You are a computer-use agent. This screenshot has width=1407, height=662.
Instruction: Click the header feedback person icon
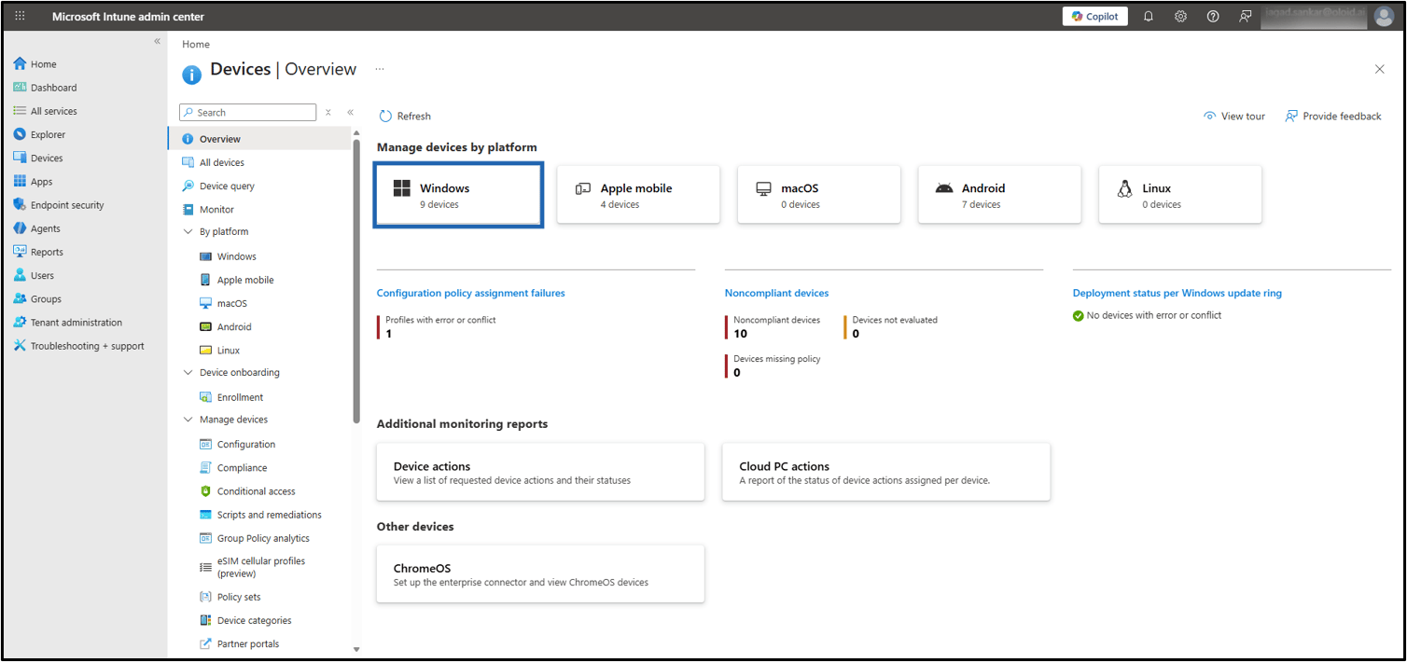pyautogui.click(x=1245, y=17)
